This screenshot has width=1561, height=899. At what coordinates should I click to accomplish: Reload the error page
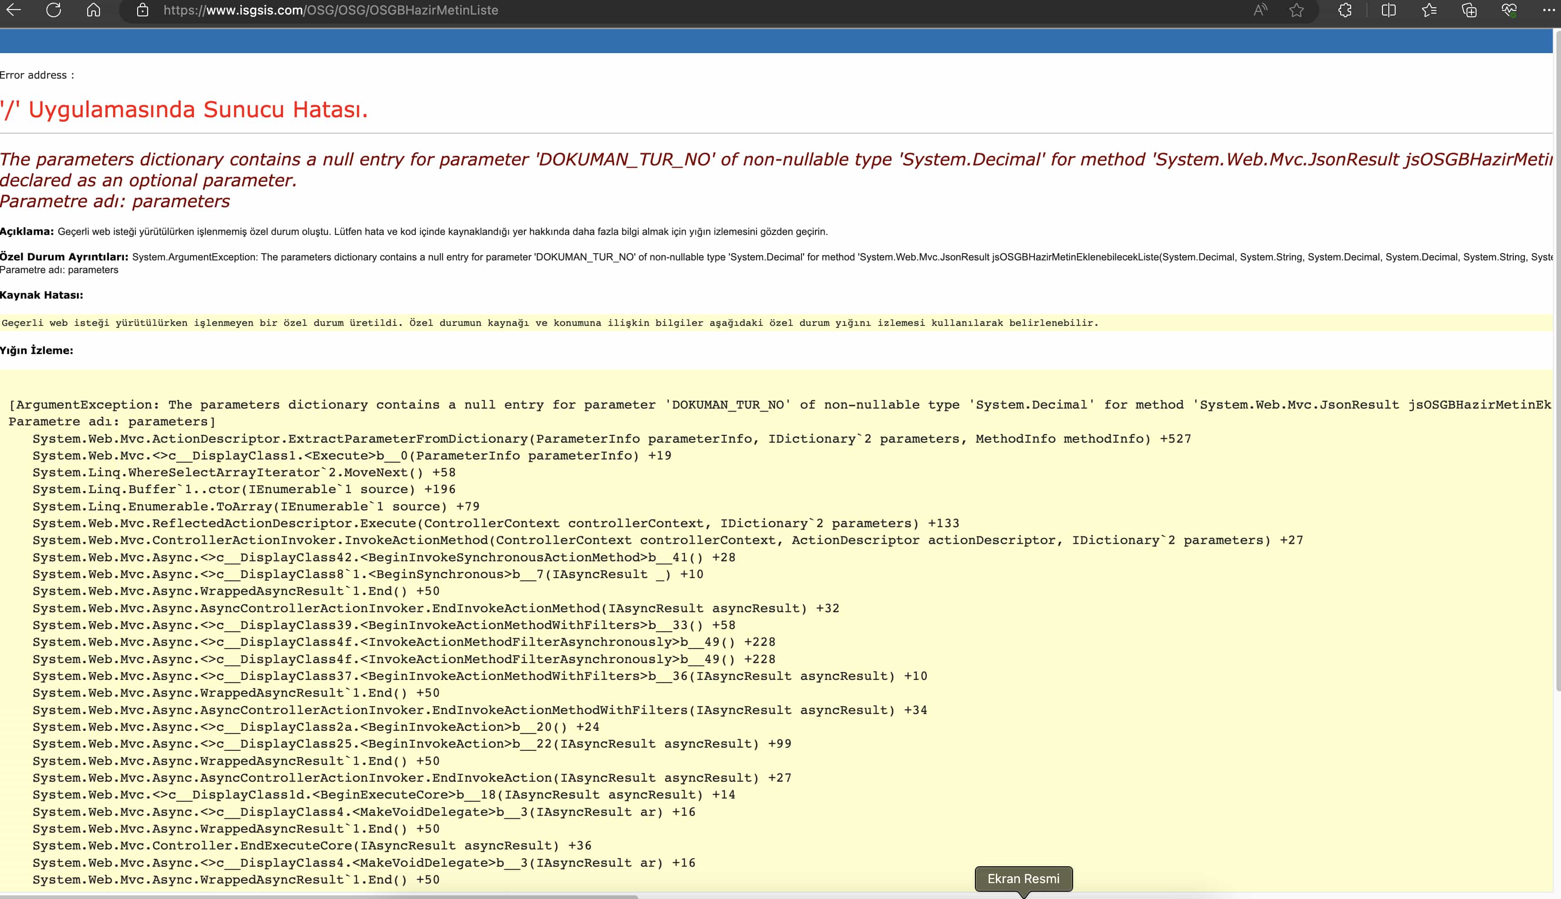click(54, 10)
